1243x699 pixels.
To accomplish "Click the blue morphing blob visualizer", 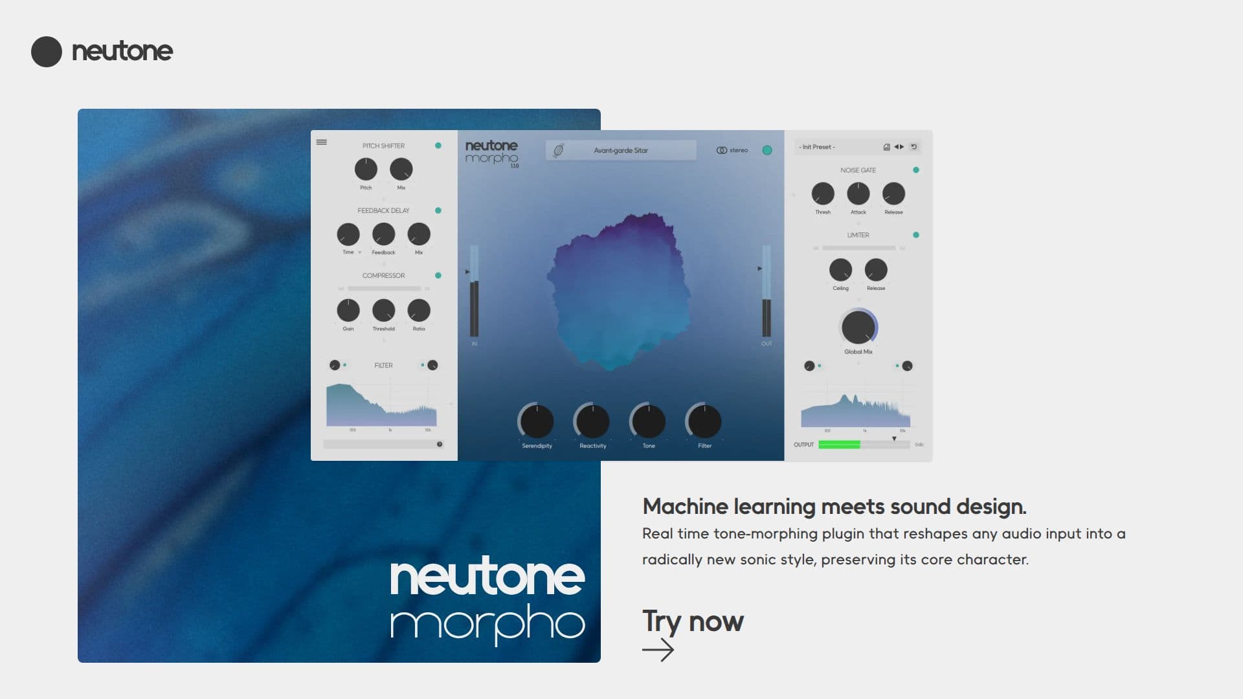I will coord(618,291).
